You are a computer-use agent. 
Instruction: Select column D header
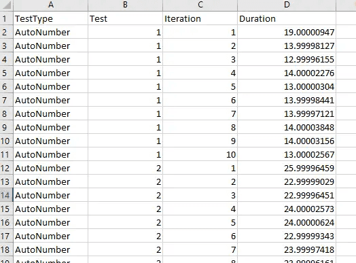287,5
